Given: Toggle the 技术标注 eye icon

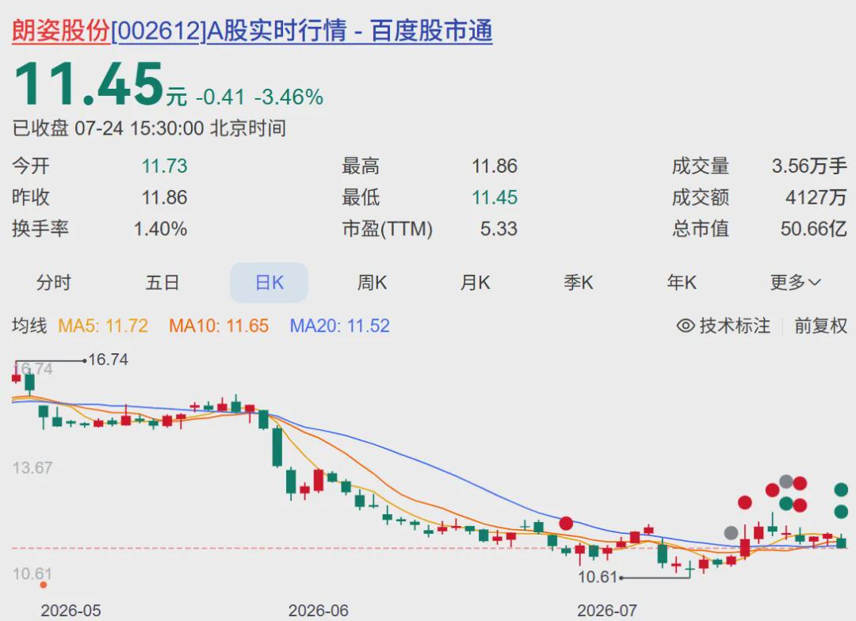Looking at the screenshot, I should 686,326.
